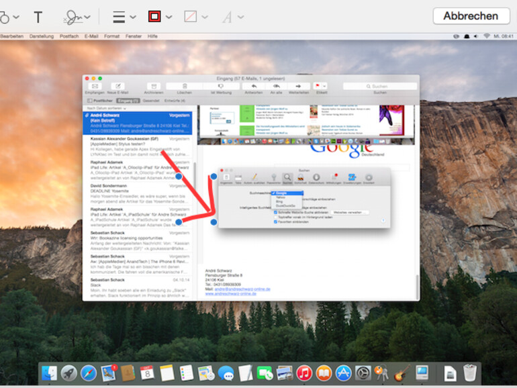This screenshot has width=517, height=388.
Task: Click the An alle reply-all icon
Action: [277, 87]
